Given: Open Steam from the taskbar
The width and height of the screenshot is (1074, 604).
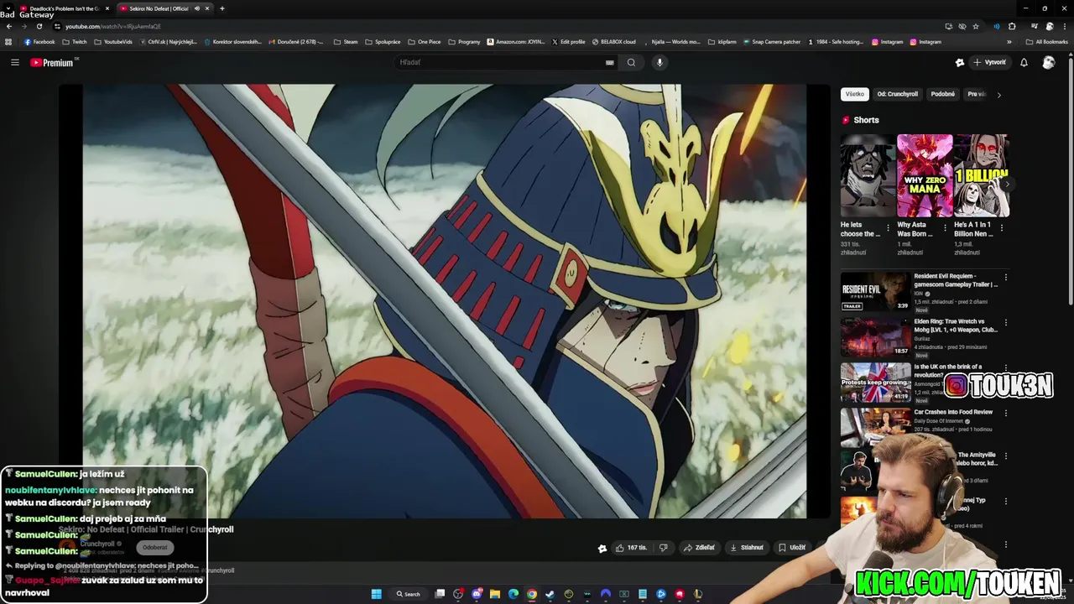Looking at the screenshot, I should pyautogui.click(x=550, y=594).
